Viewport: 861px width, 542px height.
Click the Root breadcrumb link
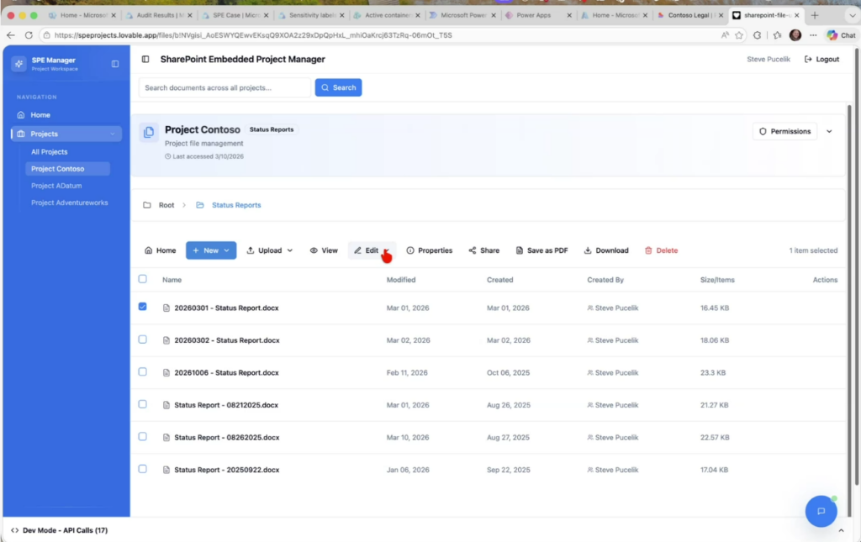pos(166,205)
